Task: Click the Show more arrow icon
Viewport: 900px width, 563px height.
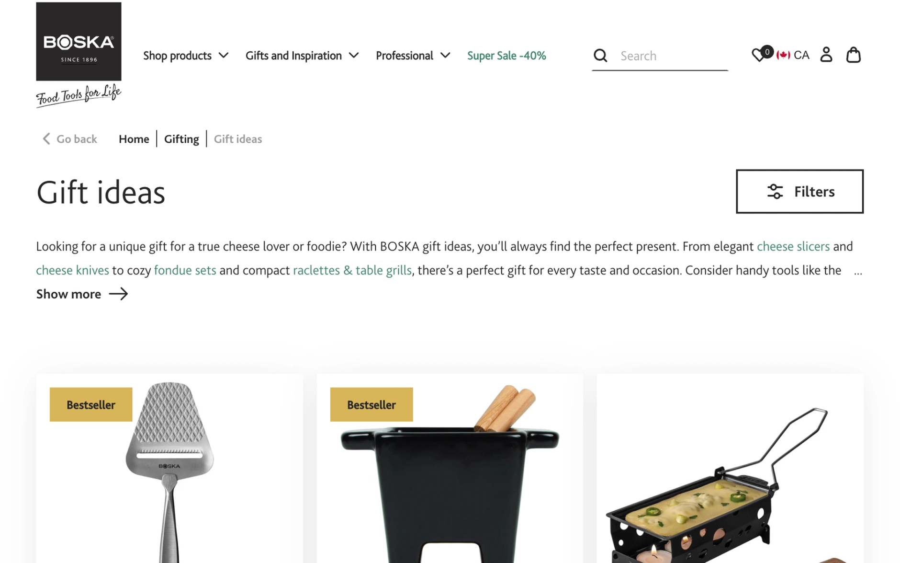Action: 118,294
